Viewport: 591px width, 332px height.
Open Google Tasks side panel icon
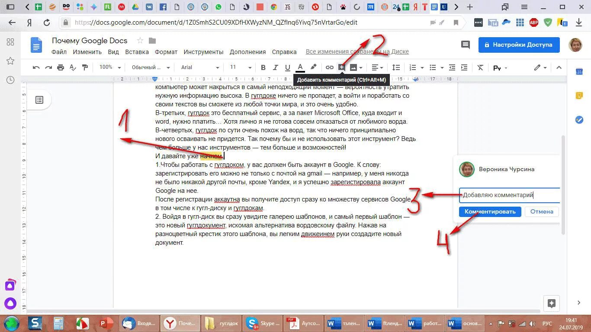pos(579,120)
